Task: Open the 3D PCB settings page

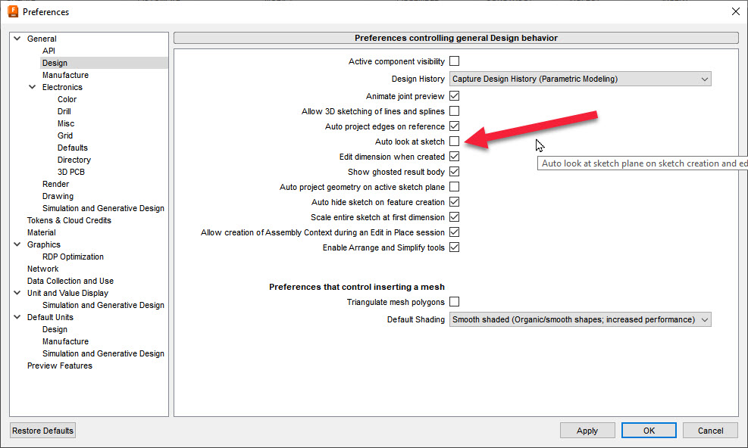Action: (73, 172)
